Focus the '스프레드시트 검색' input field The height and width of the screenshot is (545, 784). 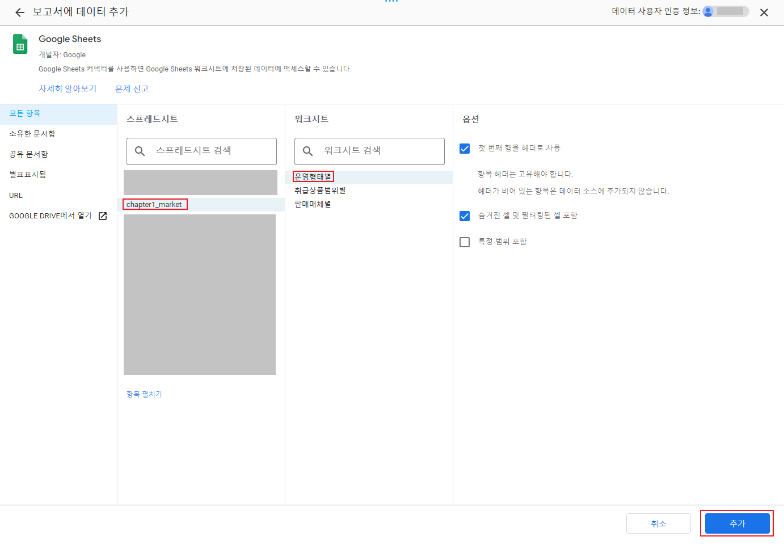201,151
